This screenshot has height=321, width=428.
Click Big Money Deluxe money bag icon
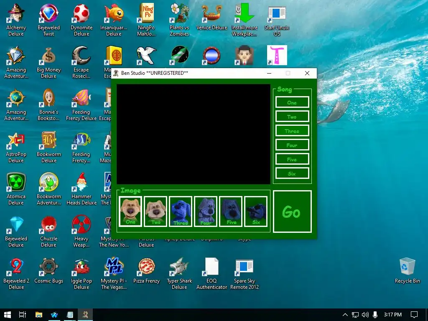tap(48, 62)
